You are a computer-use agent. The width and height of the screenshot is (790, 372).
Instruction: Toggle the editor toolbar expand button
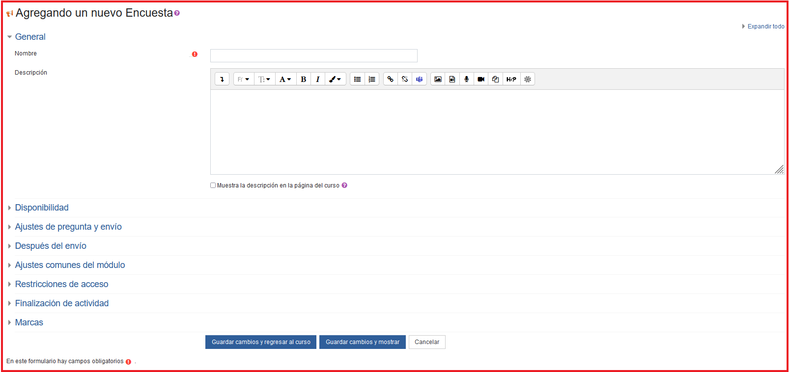[x=222, y=79]
